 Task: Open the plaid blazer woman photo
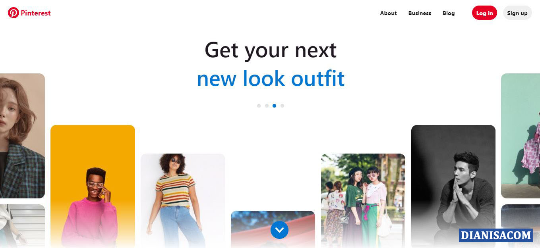[x=22, y=136]
